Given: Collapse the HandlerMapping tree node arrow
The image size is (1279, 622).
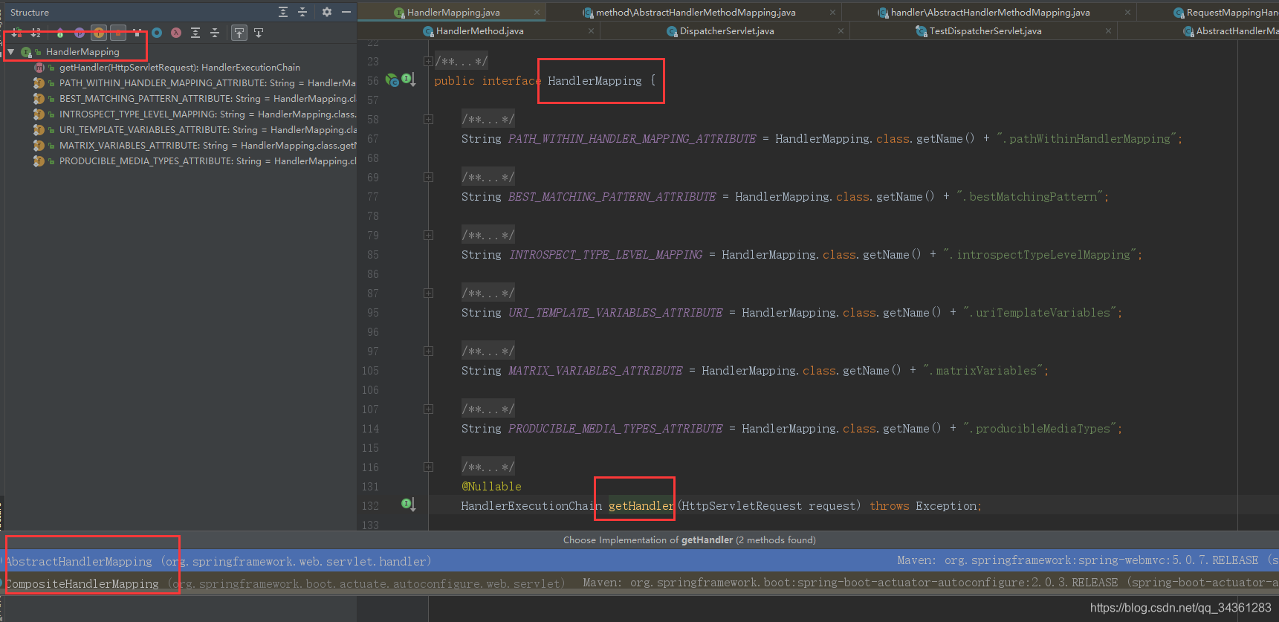Looking at the screenshot, I should point(11,52).
